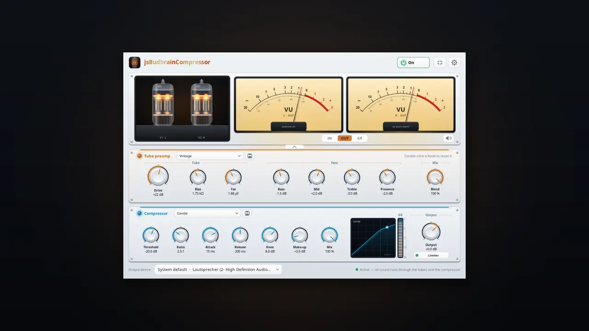Open the Output device dropdown
The width and height of the screenshot is (589, 331).
(218, 269)
